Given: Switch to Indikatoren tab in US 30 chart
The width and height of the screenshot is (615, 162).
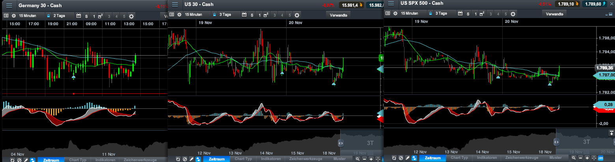Looking at the screenshot, I should 271,159.
